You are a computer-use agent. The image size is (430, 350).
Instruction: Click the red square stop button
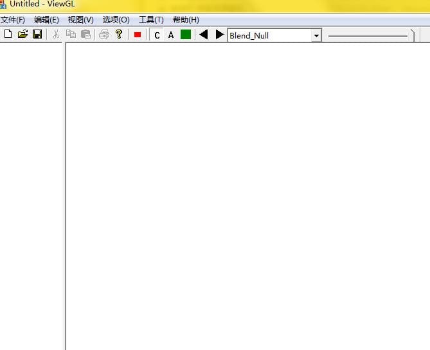(x=138, y=35)
